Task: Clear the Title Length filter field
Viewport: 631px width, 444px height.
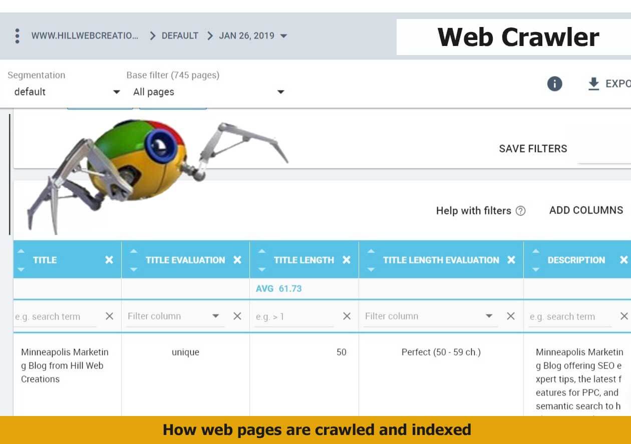Action: 347,316
